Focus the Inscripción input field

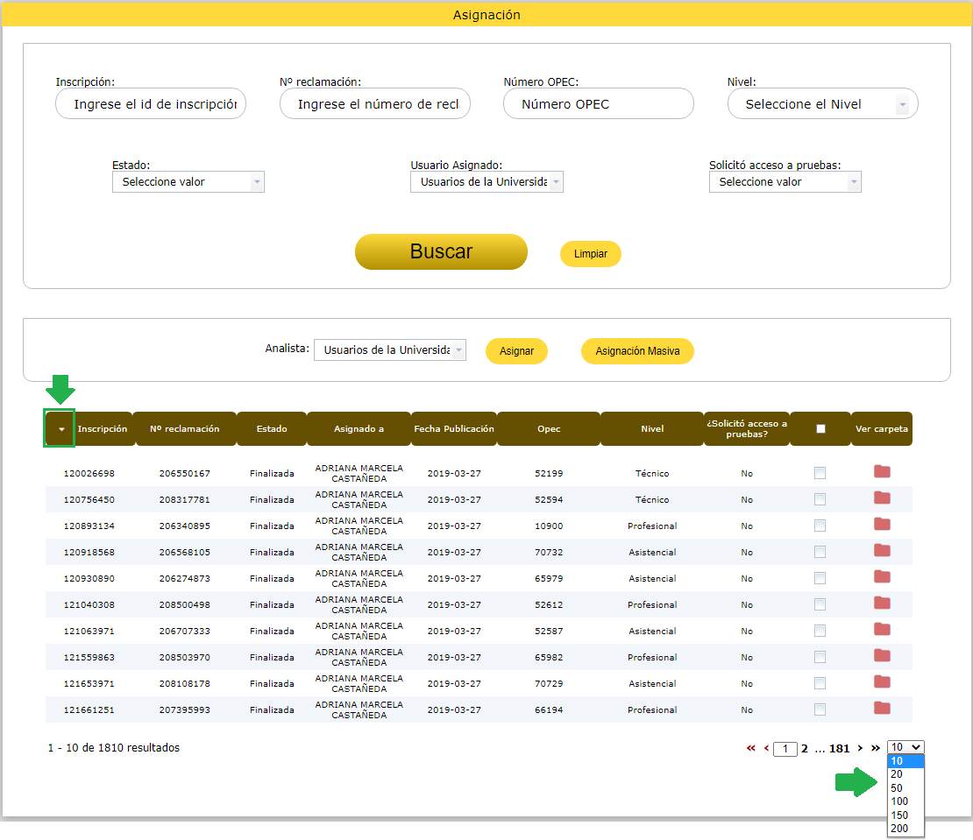pyautogui.click(x=151, y=103)
